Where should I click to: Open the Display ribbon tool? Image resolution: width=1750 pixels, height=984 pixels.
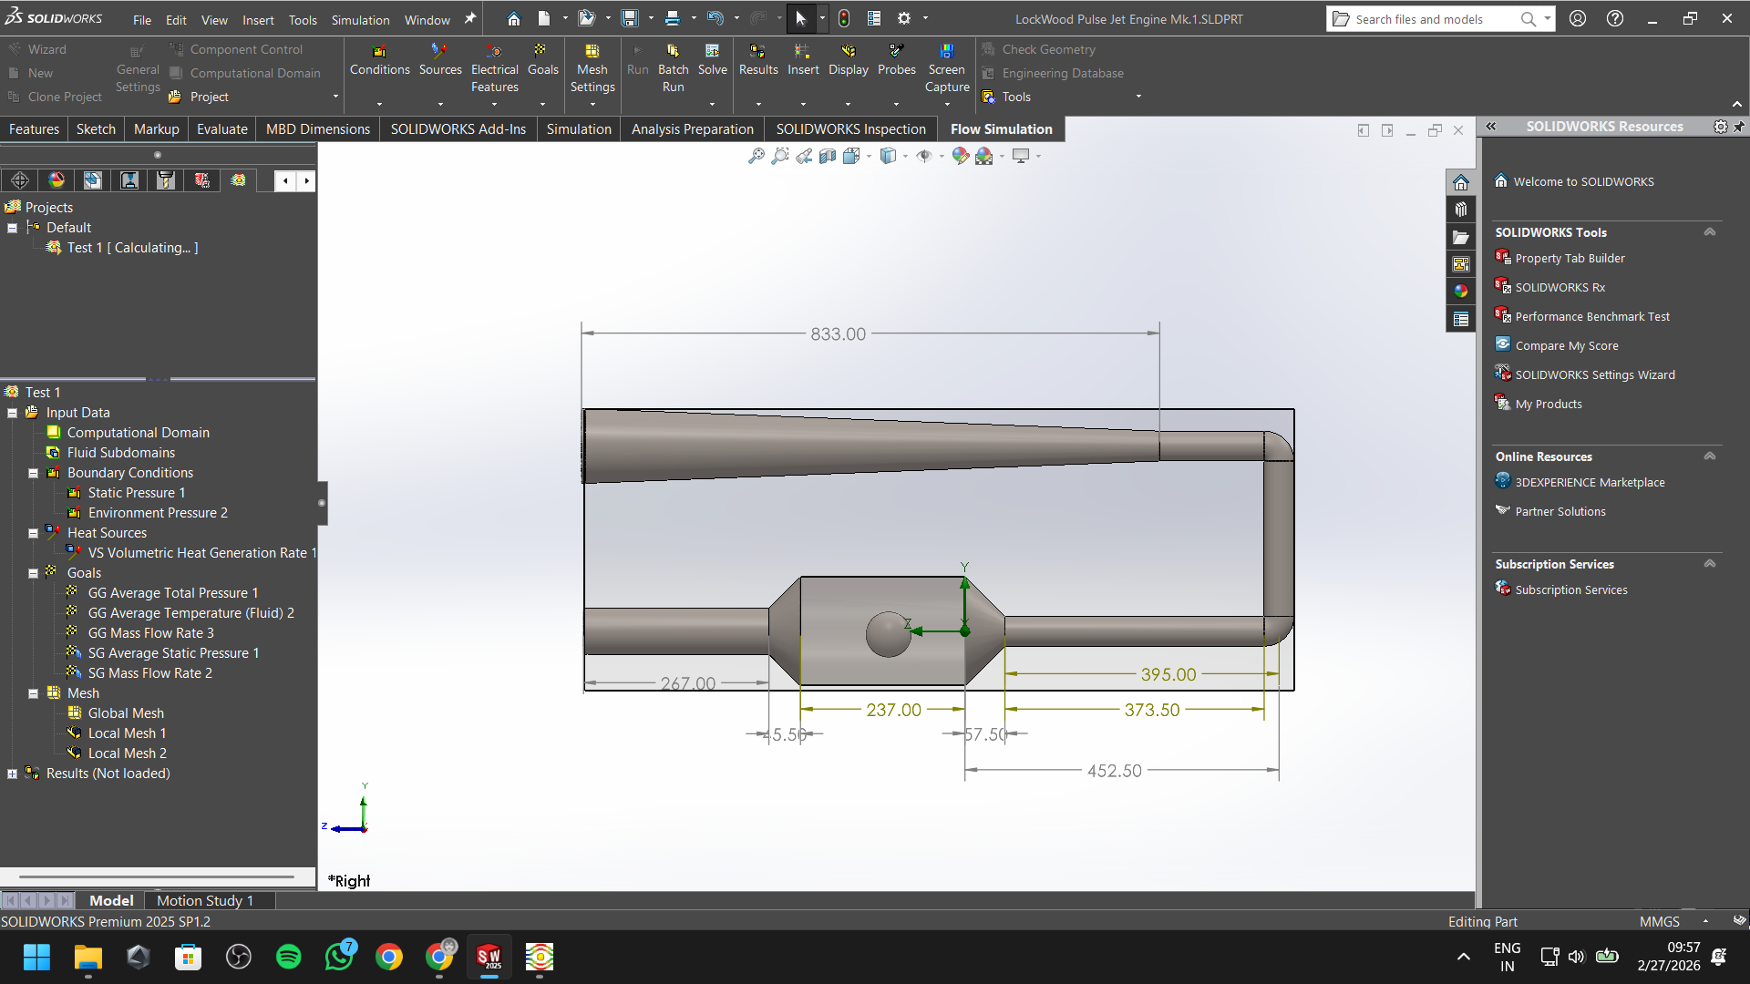point(849,60)
